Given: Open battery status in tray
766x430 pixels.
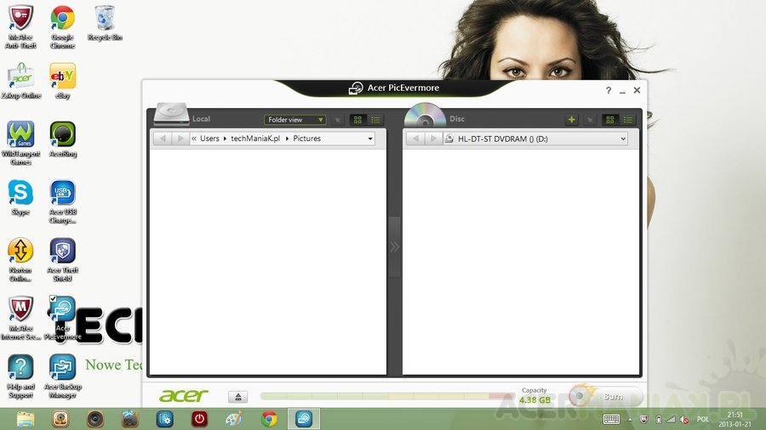Looking at the screenshot, I should tap(658, 419).
